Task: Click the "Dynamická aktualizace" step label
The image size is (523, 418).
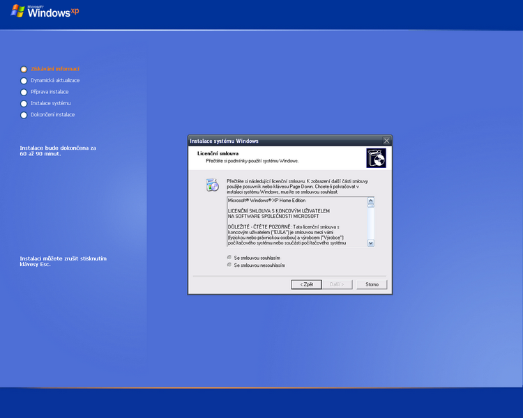Action: point(55,80)
